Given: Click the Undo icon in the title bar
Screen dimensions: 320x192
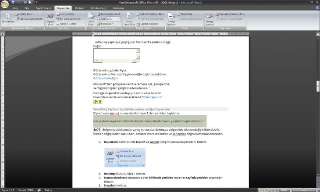Looking at the screenshot, I should 18,2.
